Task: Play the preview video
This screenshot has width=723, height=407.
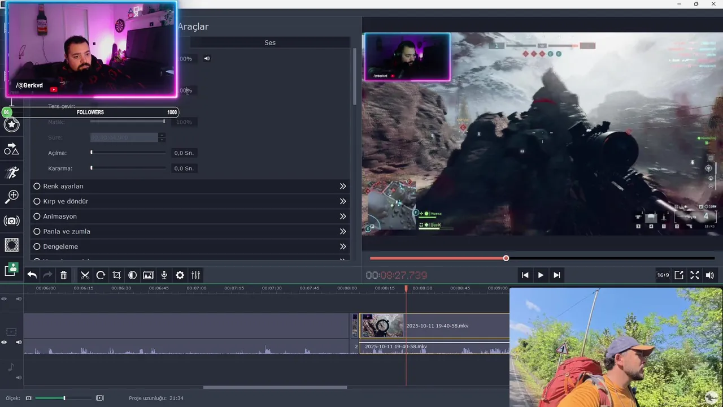Action: coord(541,275)
